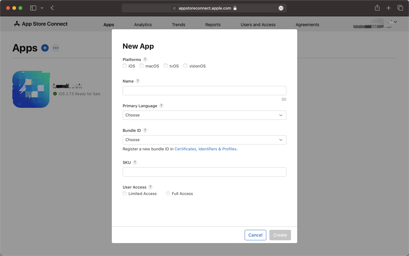This screenshot has height=256, width=409.
Task: Click the Bundle ID help question mark
Action: (x=145, y=130)
